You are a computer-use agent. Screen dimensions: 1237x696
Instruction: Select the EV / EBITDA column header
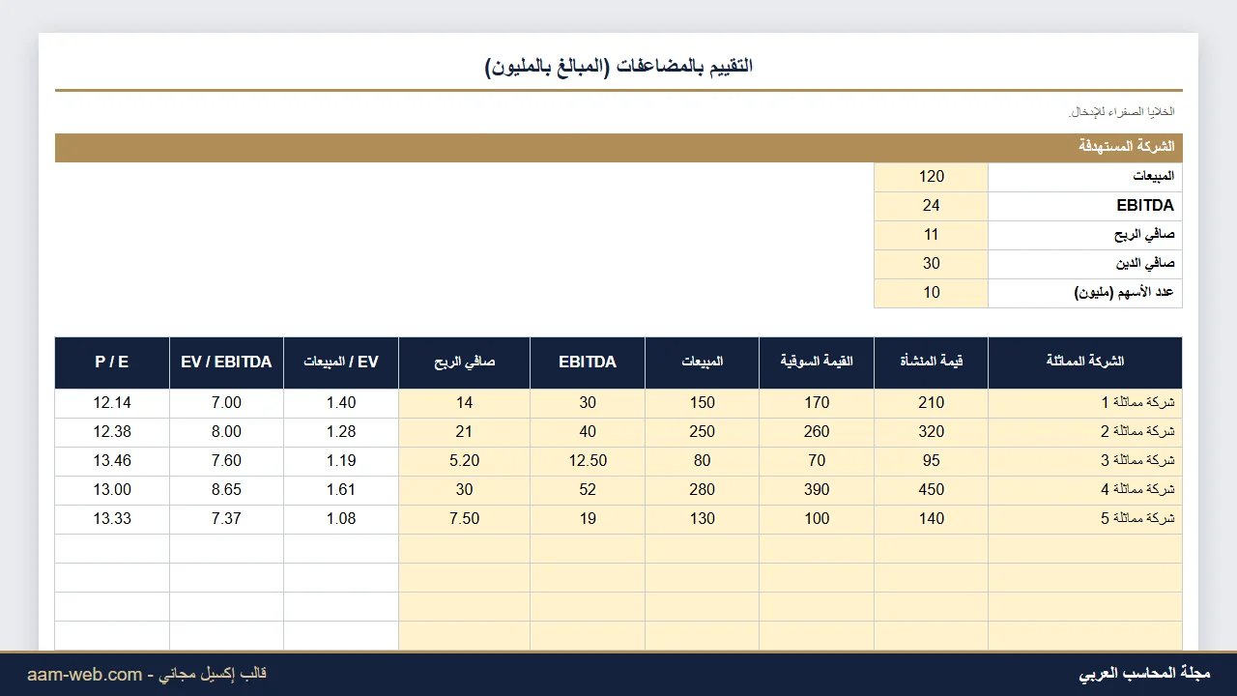[x=226, y=362]
